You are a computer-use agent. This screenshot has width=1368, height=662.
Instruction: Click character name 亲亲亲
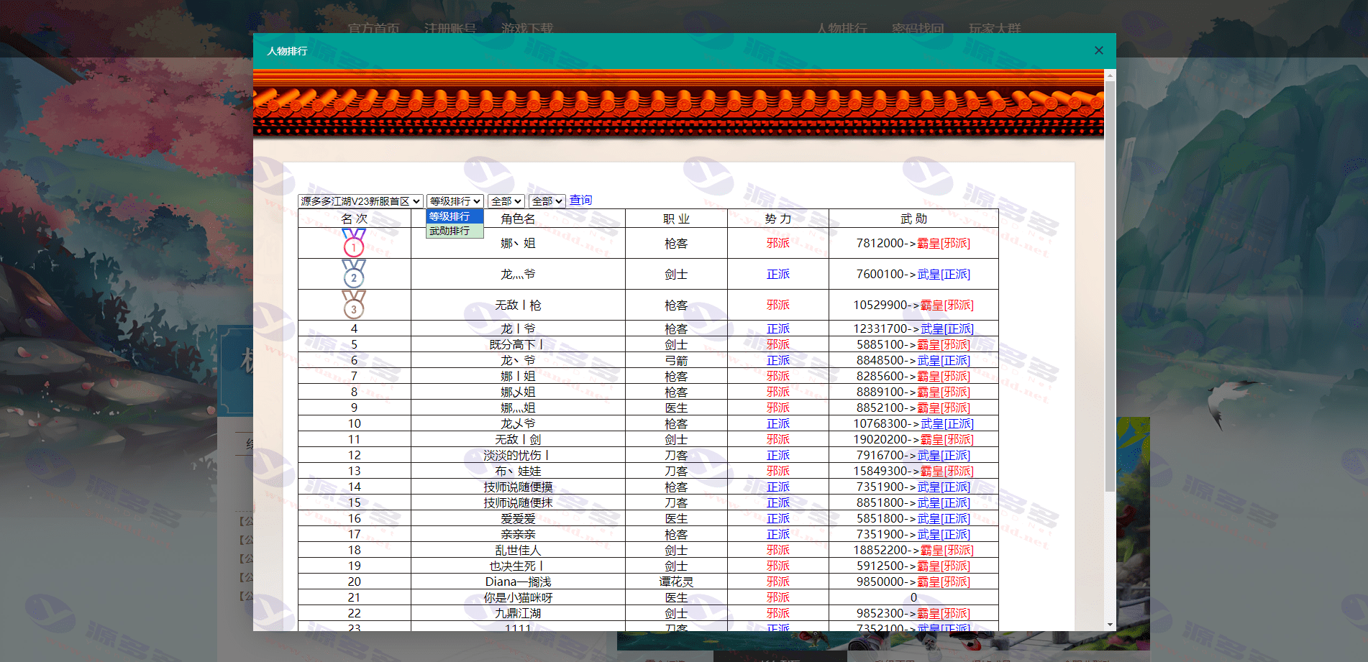[518, 534]
